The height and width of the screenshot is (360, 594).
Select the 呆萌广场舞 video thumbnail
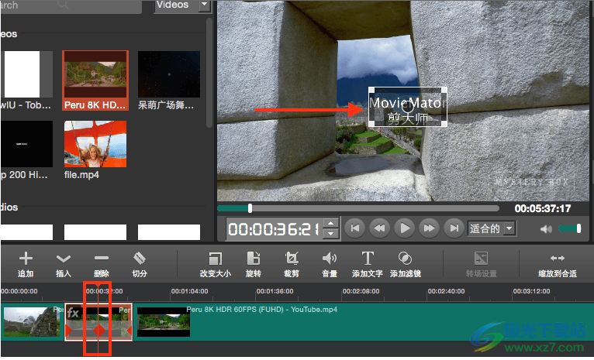[x=169, y=74]
